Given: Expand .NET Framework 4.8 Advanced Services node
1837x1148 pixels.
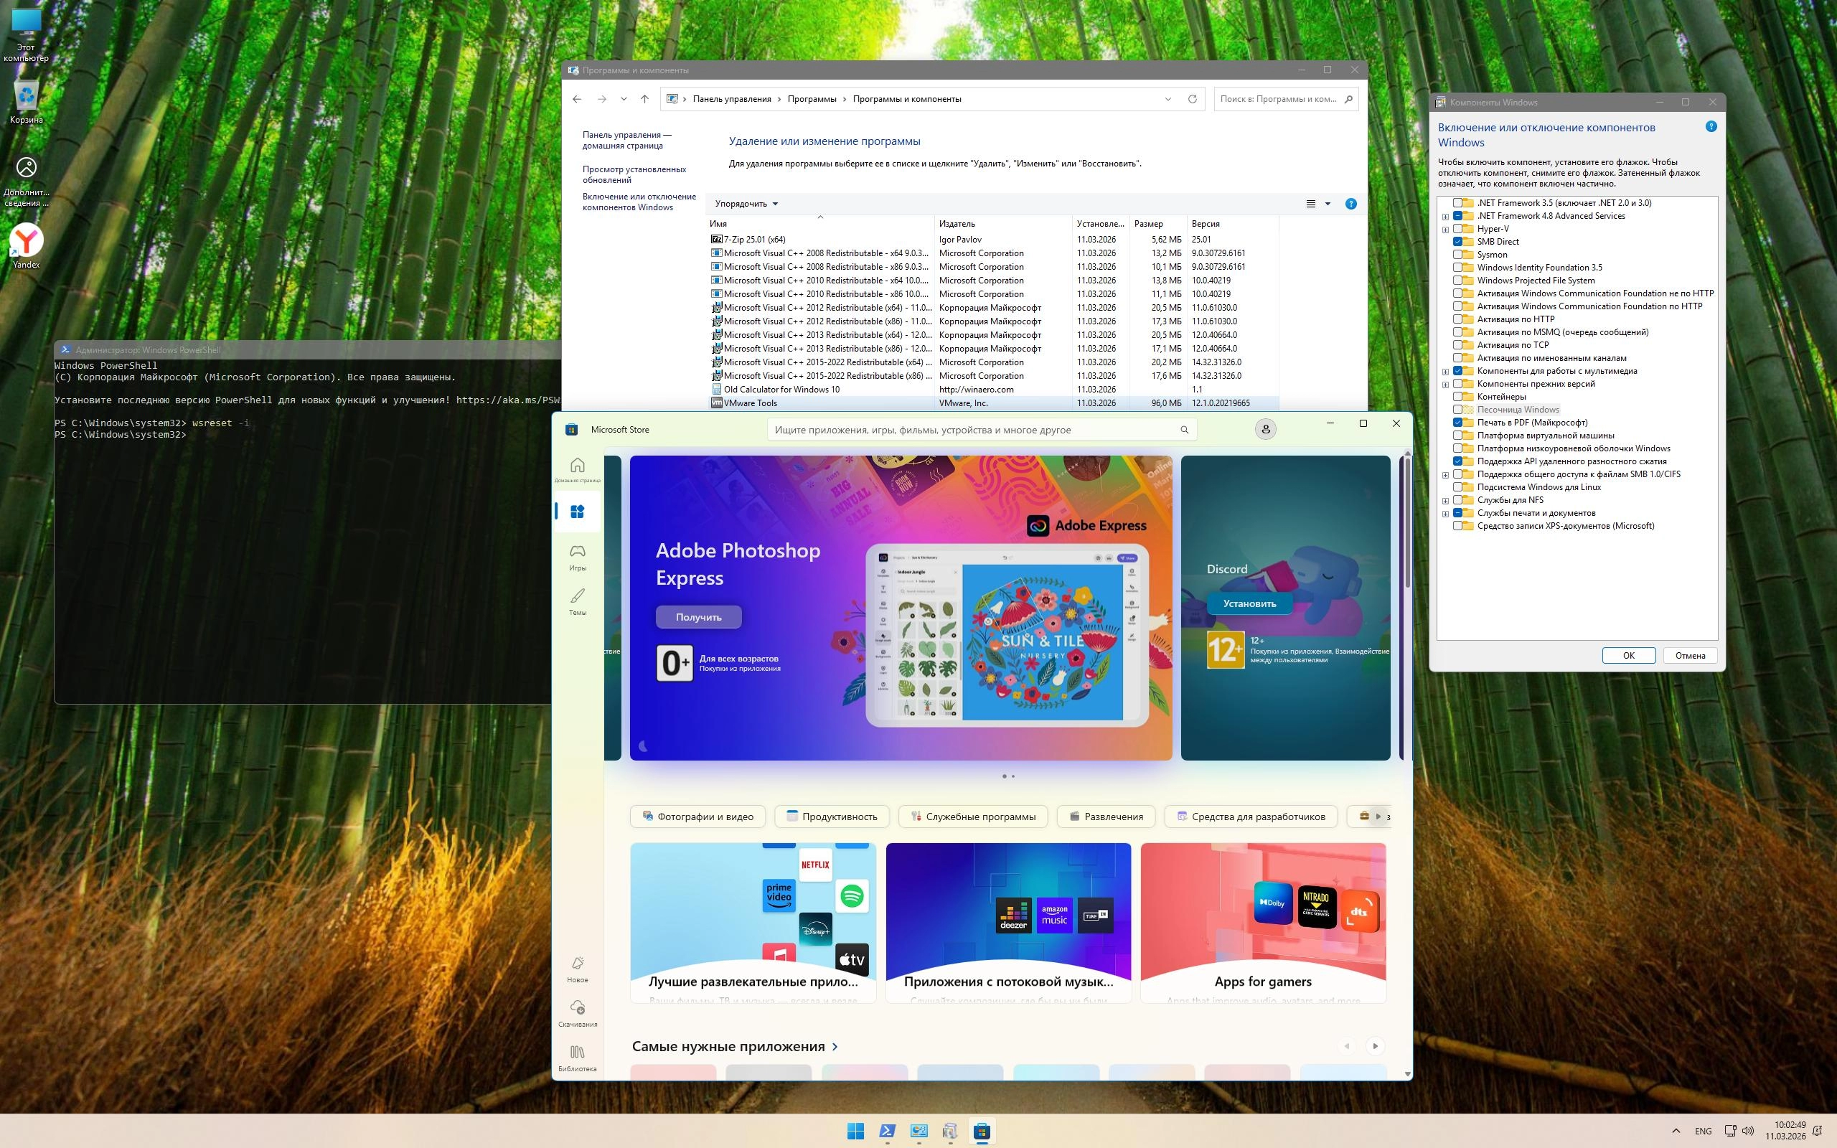Looking at the screenshot, I should (1445, 217).
